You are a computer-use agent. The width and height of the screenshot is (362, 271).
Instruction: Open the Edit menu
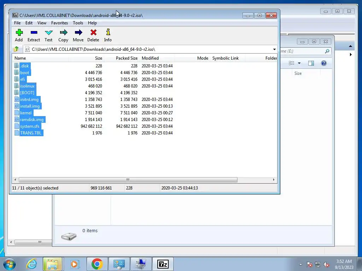click(29, 23)
